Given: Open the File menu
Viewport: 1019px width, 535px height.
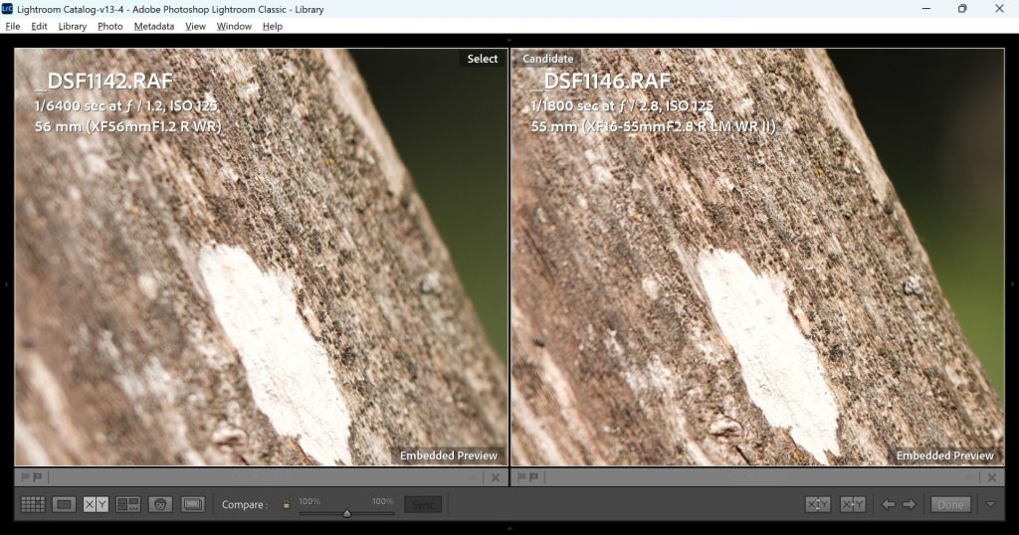Looking at the screenshot, I should [12, 26].
